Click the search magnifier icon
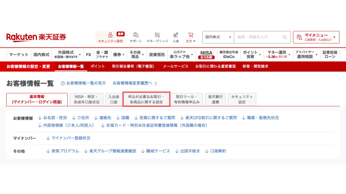The image size is (346, 194). click(x=285, y=37)
